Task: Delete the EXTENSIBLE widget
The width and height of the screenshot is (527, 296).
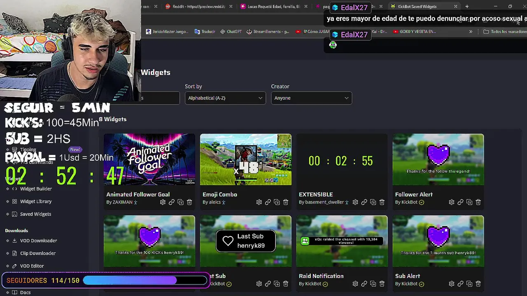Action: pos(382,202)
